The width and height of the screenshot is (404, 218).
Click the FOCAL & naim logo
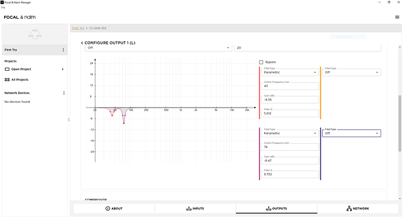(19, 17)
